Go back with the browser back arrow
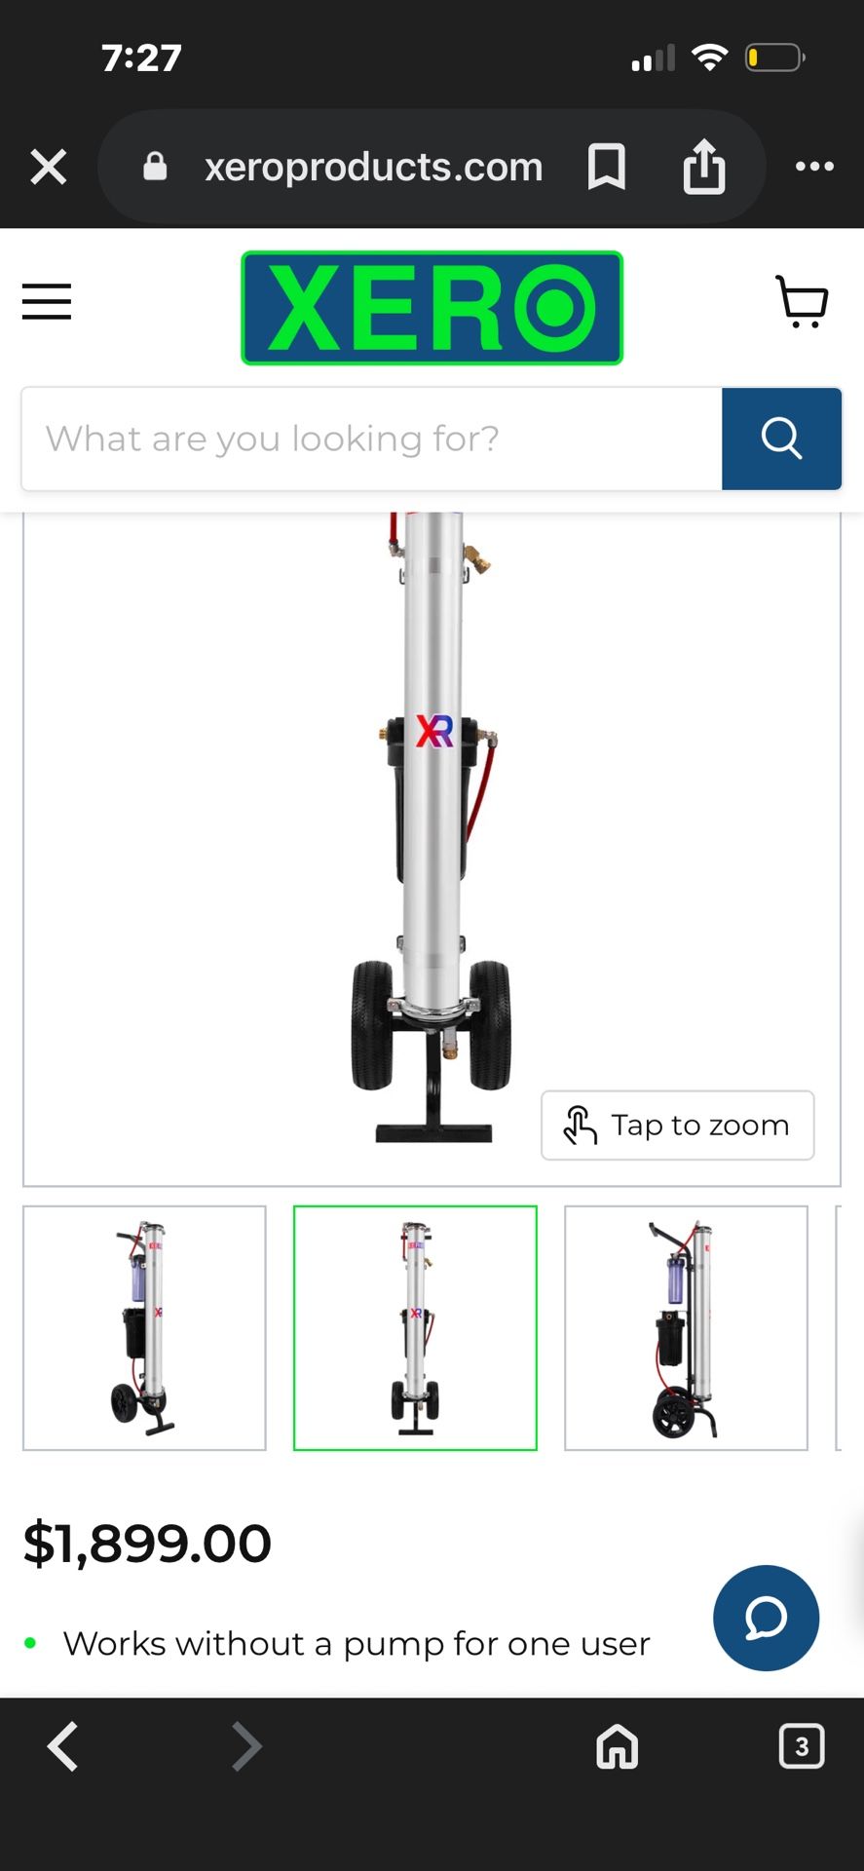This screenshot has height=1871, width=864. (x=63, y=1745)
